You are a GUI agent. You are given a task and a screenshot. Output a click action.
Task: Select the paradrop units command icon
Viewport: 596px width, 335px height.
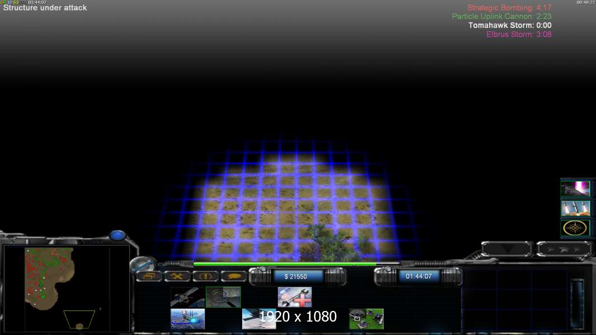pyautogui.click(x=366, y=319)
